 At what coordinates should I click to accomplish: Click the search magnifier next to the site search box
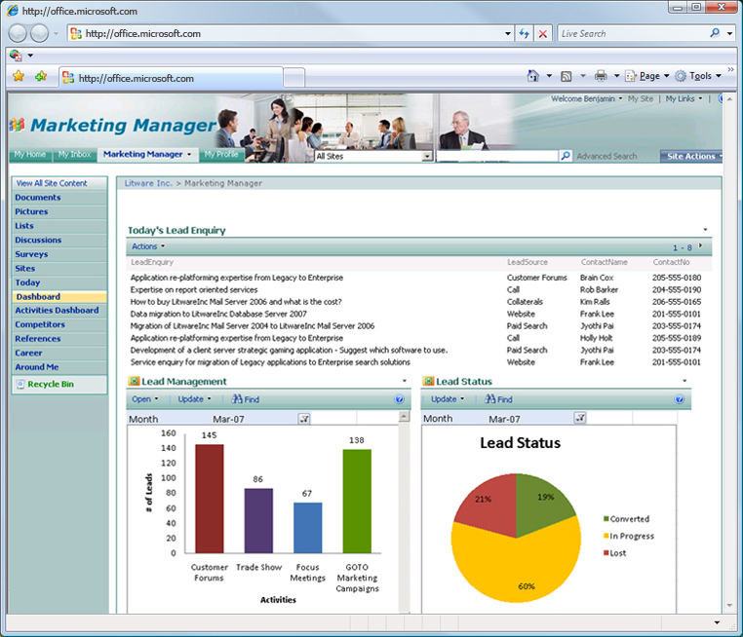[x=566, y=156]
